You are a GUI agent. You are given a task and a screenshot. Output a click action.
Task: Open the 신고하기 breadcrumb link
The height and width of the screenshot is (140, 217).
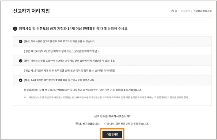[x=185, y=11]
